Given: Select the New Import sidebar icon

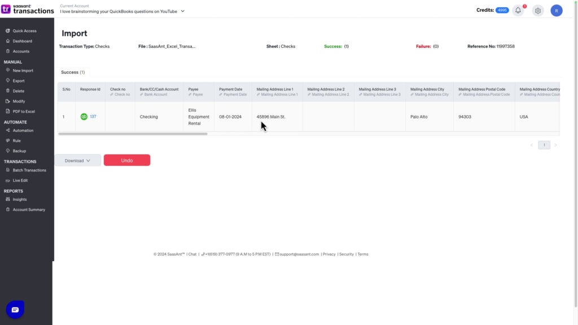Looking at the screenshot, I should tap(9, 70).
